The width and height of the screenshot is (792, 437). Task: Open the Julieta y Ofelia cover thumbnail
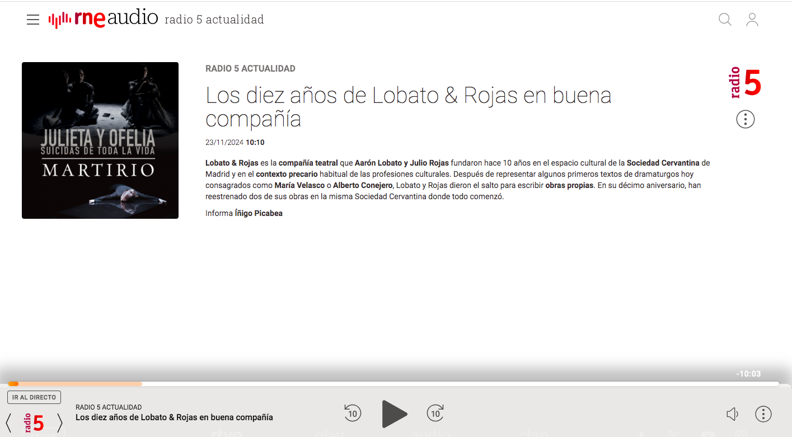[x=100, y=140]
